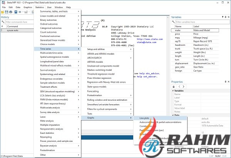Viewport: 231px width, 158px height.
Task: Click the help set_maxvar link
Action: coord(147,77)
